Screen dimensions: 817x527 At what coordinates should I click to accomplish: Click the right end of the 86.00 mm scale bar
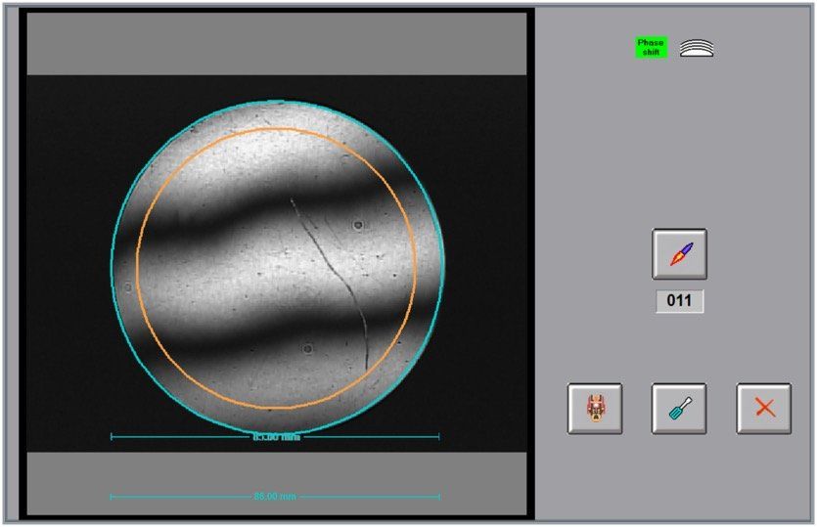(439, 497)
